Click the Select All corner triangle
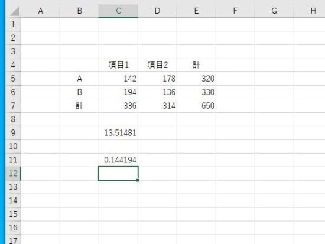Viewport: 325px width, 244px height. (14, 11)
